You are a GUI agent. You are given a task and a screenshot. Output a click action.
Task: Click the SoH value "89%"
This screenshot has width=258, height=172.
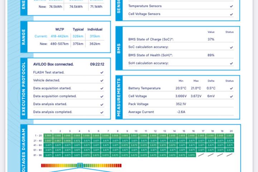click(x=211, y=55)
